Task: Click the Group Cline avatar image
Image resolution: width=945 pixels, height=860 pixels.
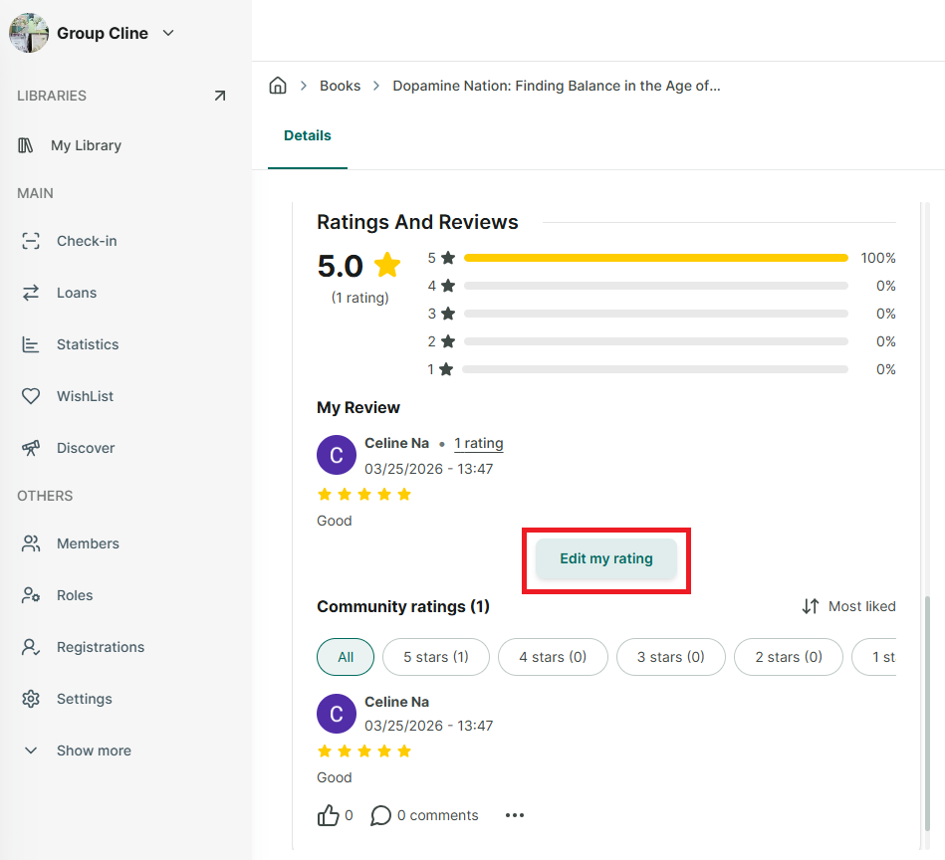Action: point(29,33)
